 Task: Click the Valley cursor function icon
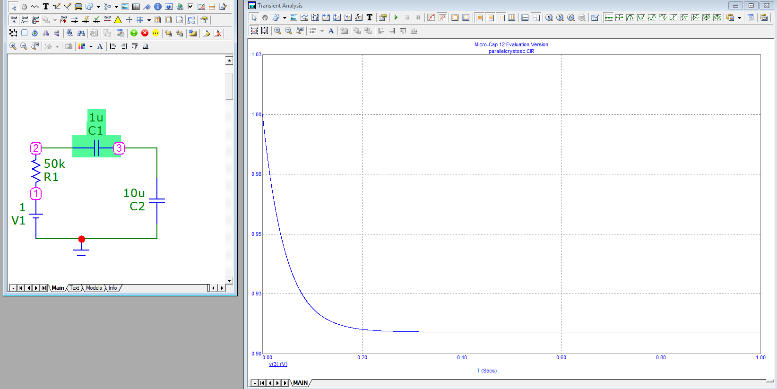click(641, 17)
